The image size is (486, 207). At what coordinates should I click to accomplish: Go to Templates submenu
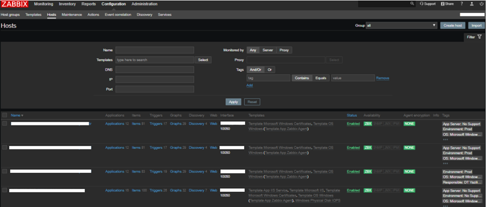point(33,15)
